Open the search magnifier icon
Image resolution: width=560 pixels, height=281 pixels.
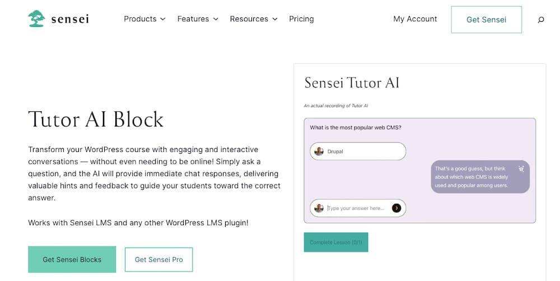(x=541, y=20)
